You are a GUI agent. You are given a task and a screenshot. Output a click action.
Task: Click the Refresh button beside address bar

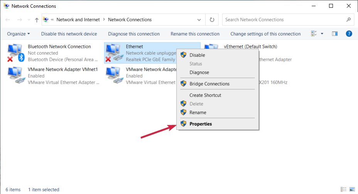point(212,20)
